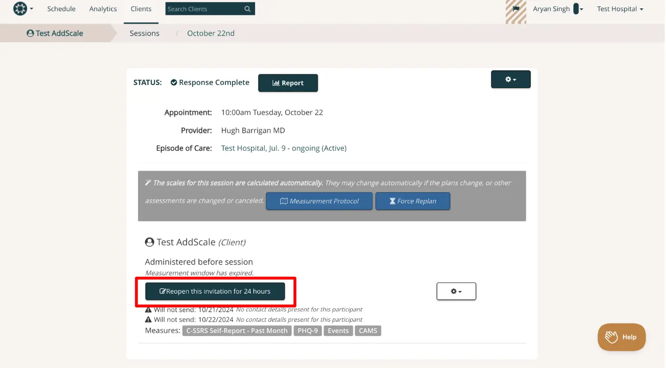The height and width of the screenshot is (368, 666).
Task: Open the Analytics section
Action: 103,8
